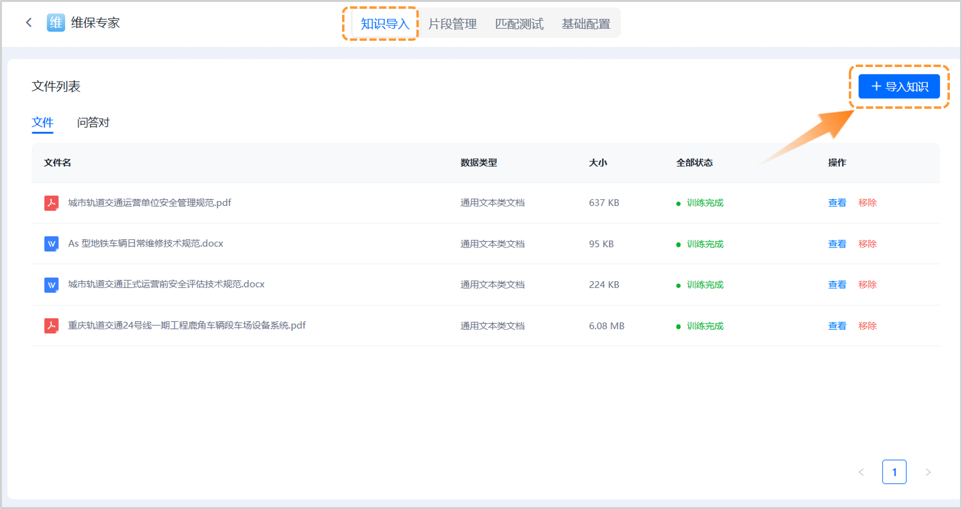962x509 pixels.
Task: Open the 全部状态 column filter
Action: pyautogui.click(x=694, y=163)
